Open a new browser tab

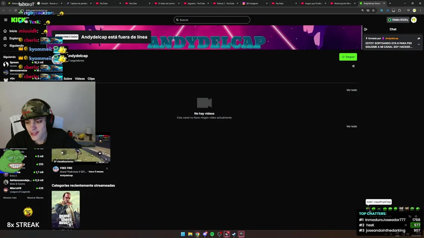point(390,3)
